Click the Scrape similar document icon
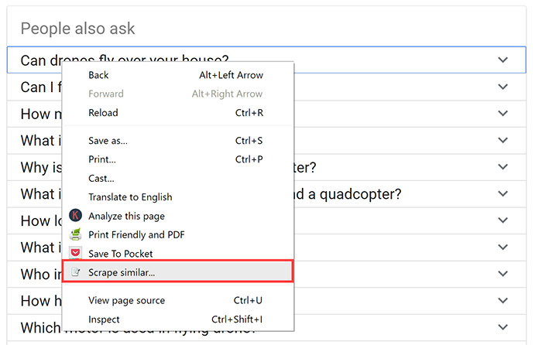Viewport: 542px width, 345px height. 75,272
